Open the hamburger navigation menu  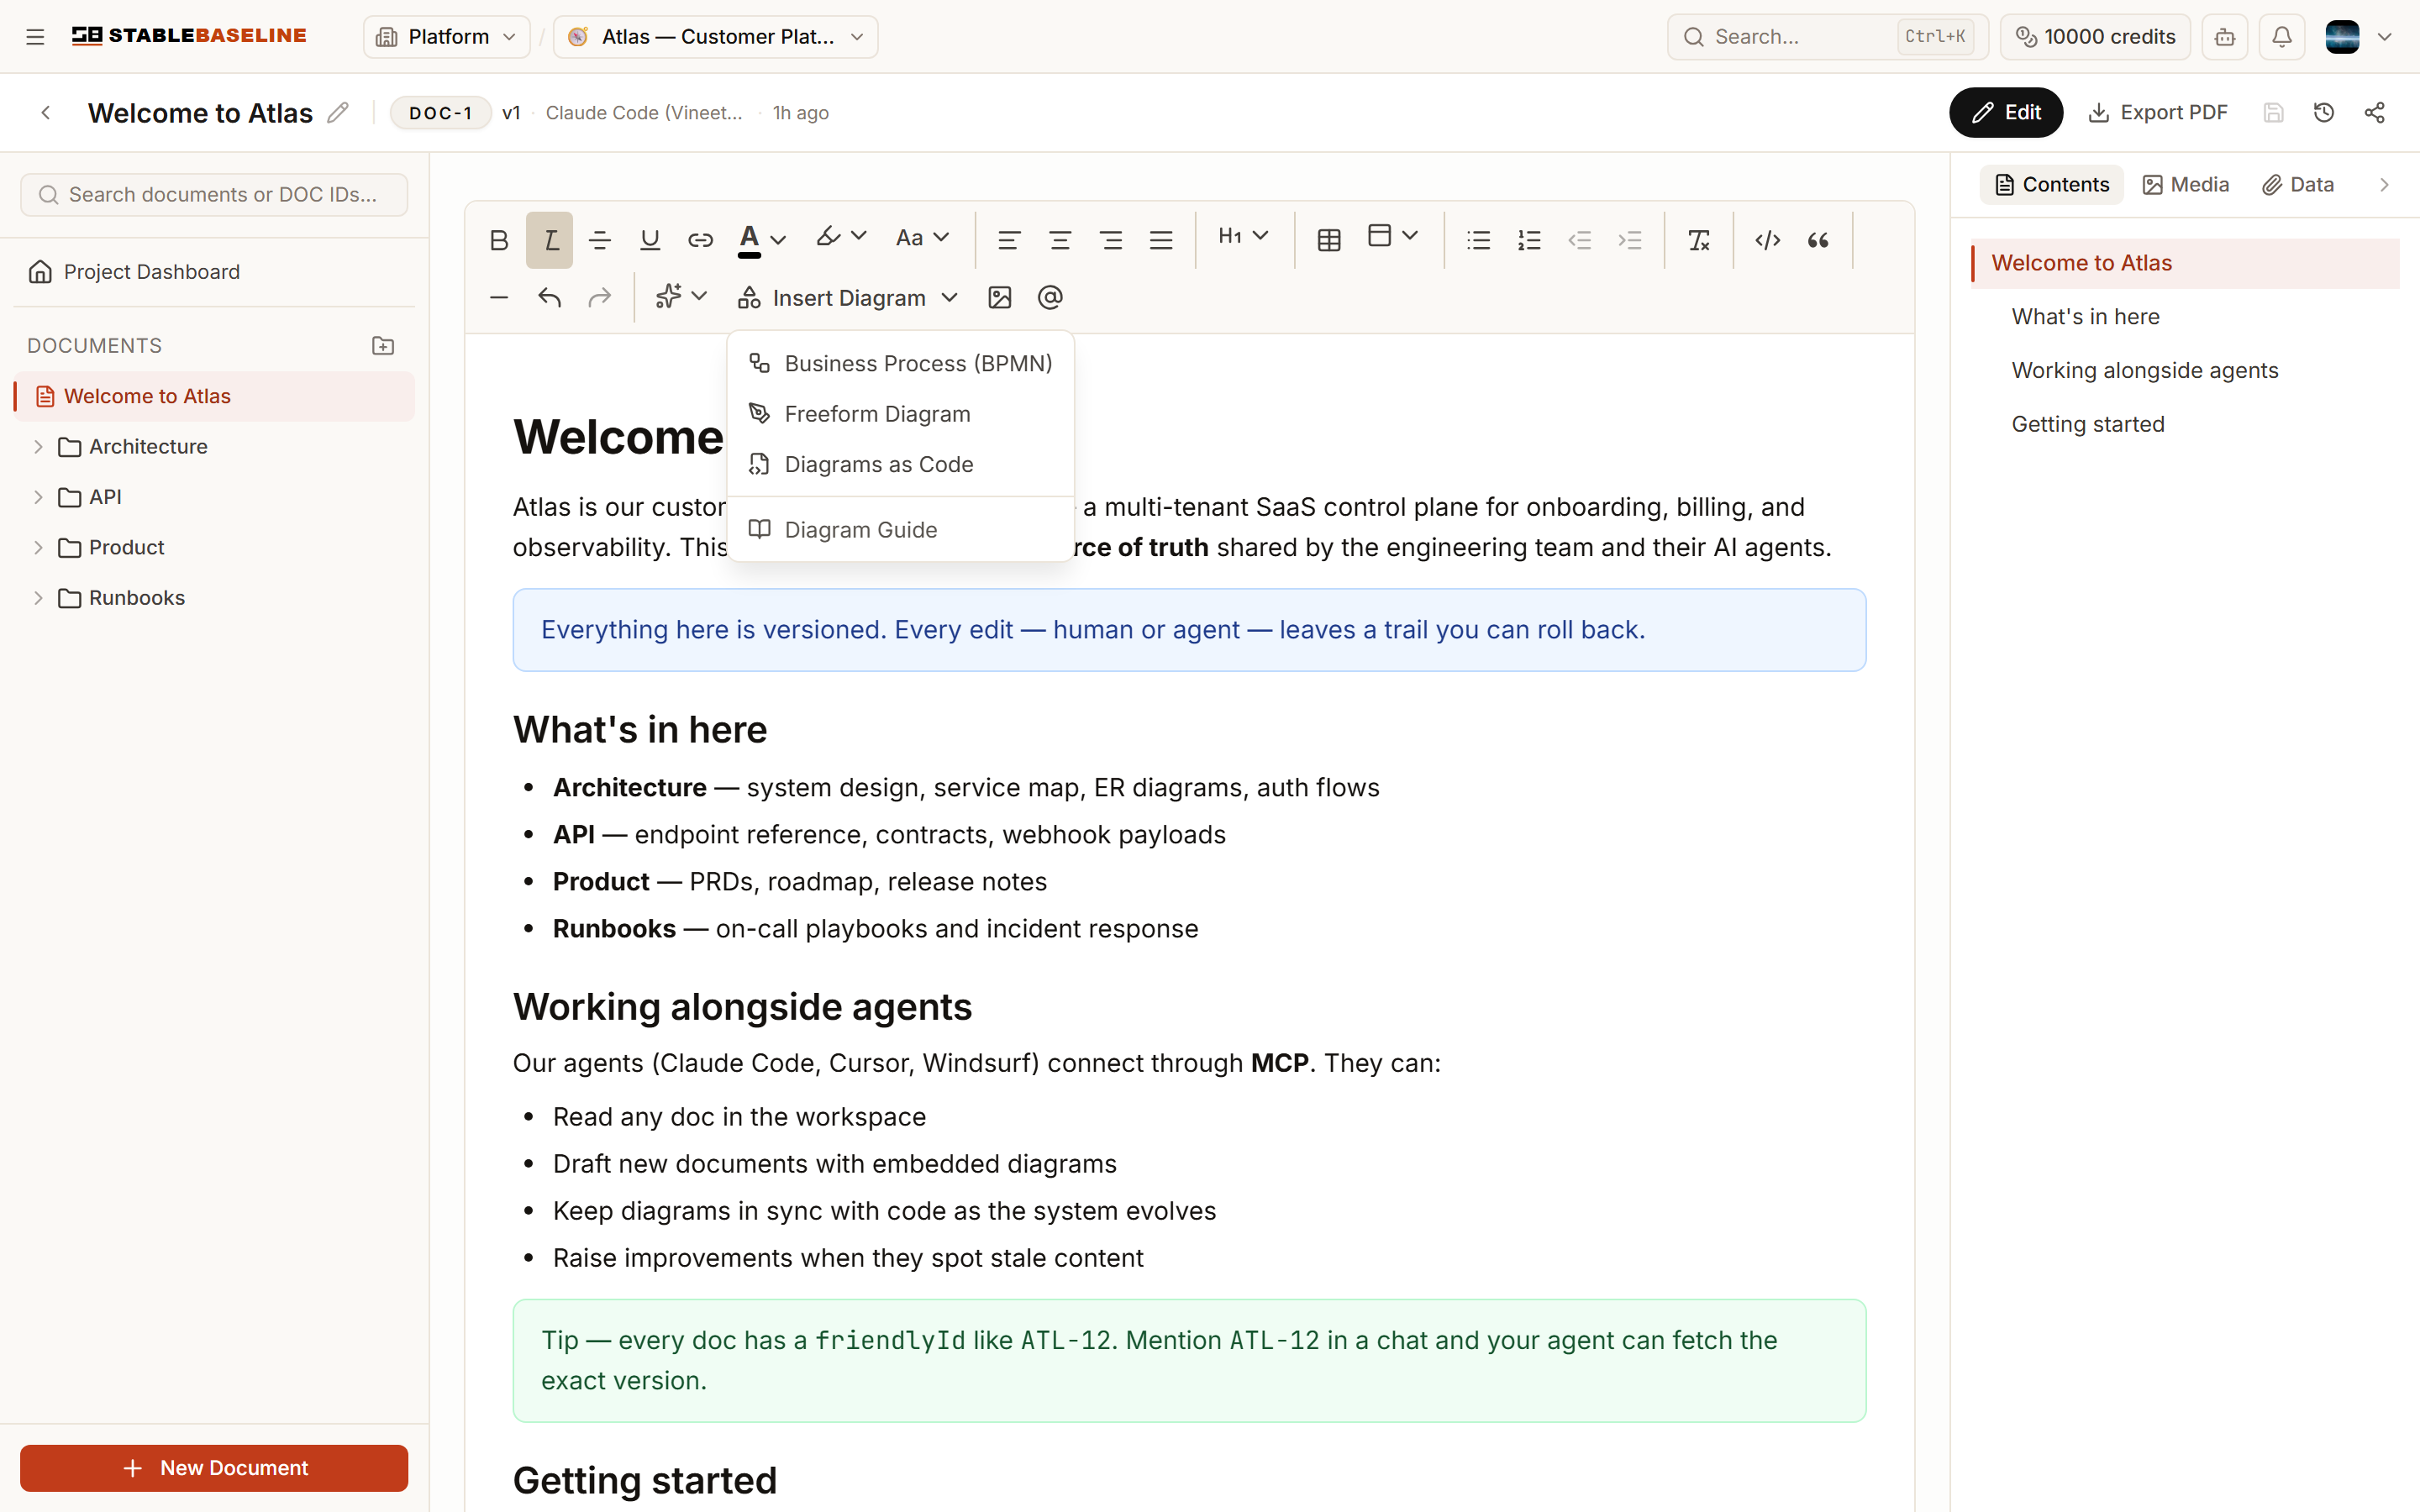35,37
